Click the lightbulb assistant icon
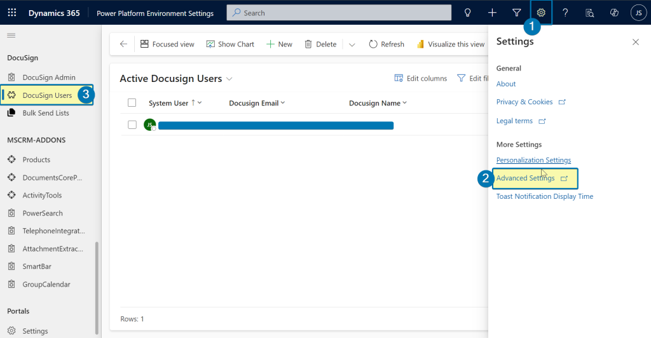 [x=467, y=13]
